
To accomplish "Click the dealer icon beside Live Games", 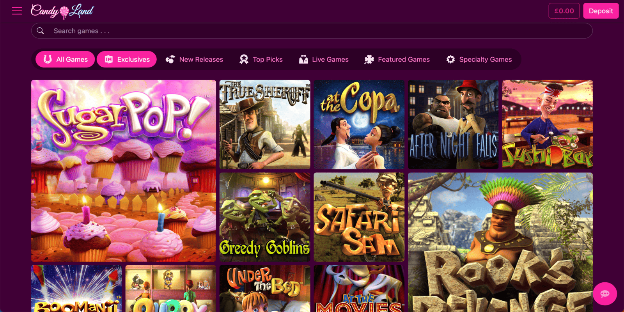I will pos(303,59).
